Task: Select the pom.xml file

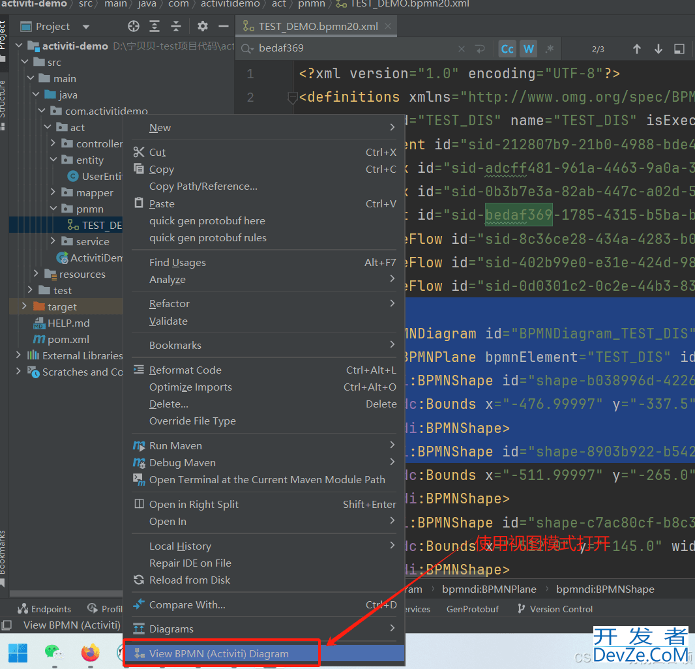Action: [61, 340]
